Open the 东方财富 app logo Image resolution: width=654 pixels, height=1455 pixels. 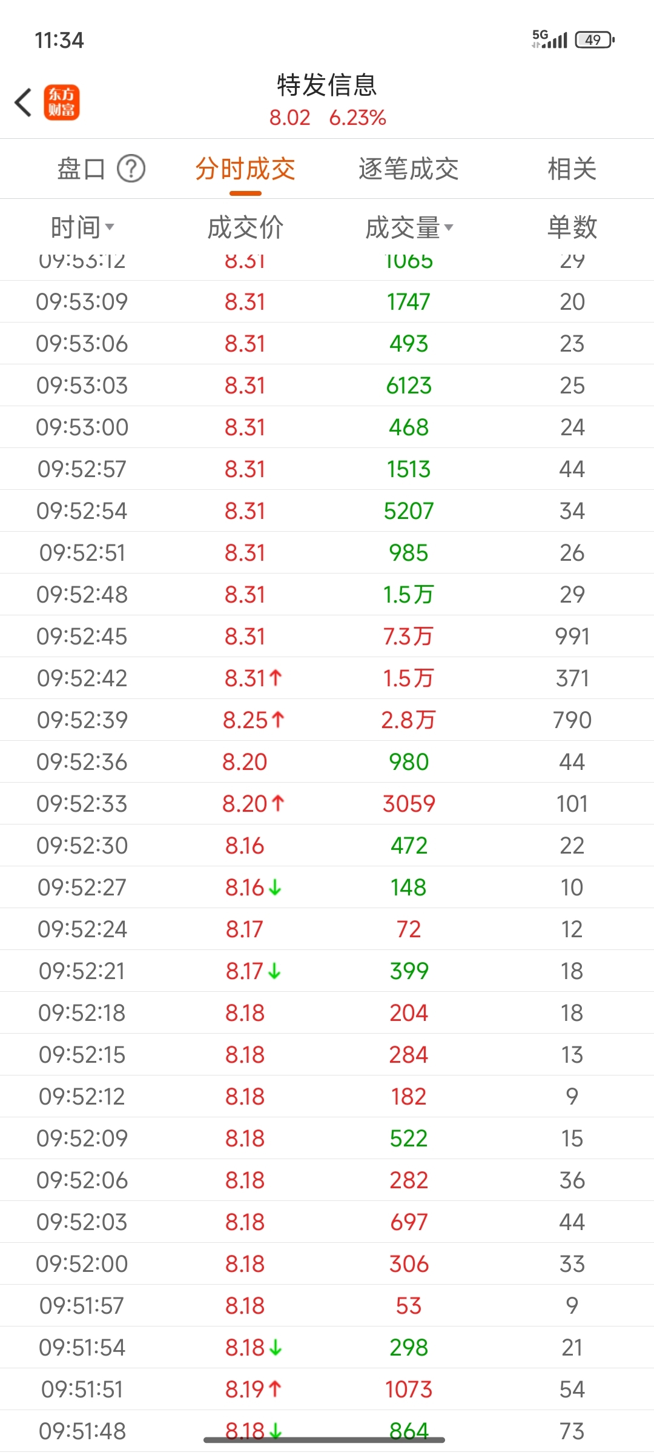coord(61,102)
